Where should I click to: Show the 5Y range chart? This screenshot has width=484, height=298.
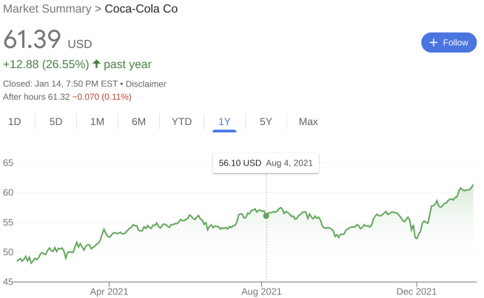point(266,121)
